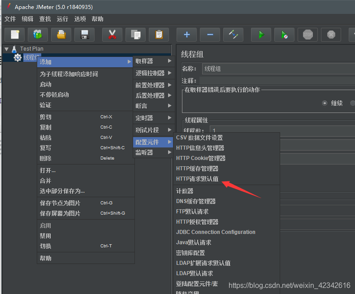Image resolution: width=355 pixels, height=294 pixels.
Task: Expand the 定时器 submenu
Action: point(154,118)
